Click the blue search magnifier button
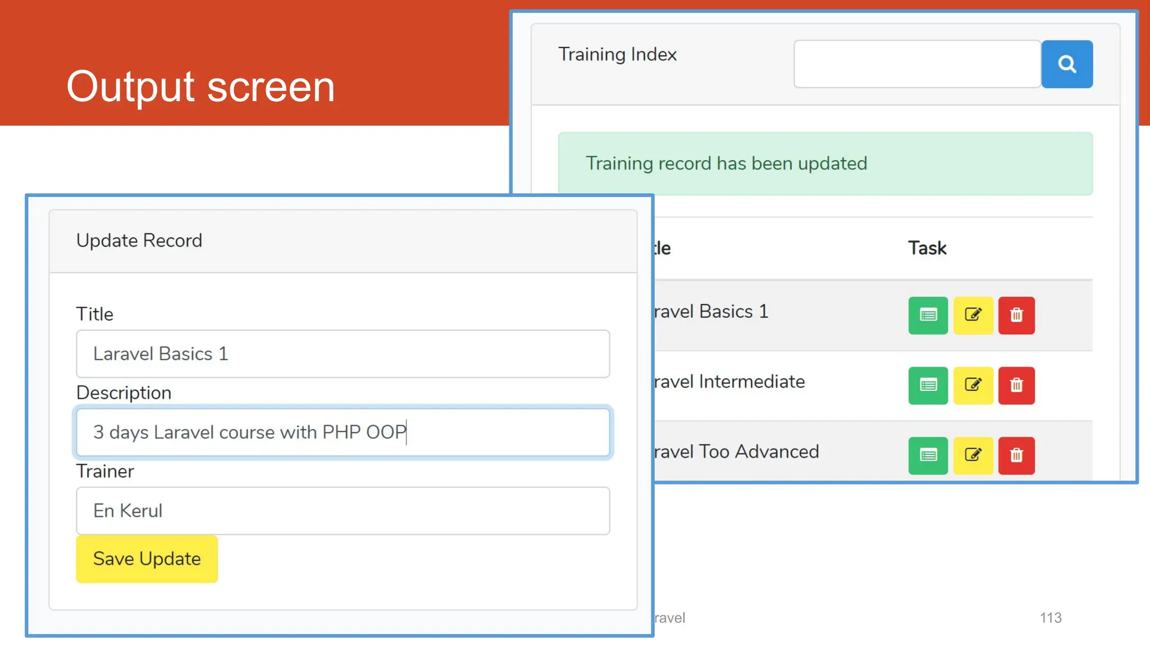 pyautogui.click(x=1067, y=64)
